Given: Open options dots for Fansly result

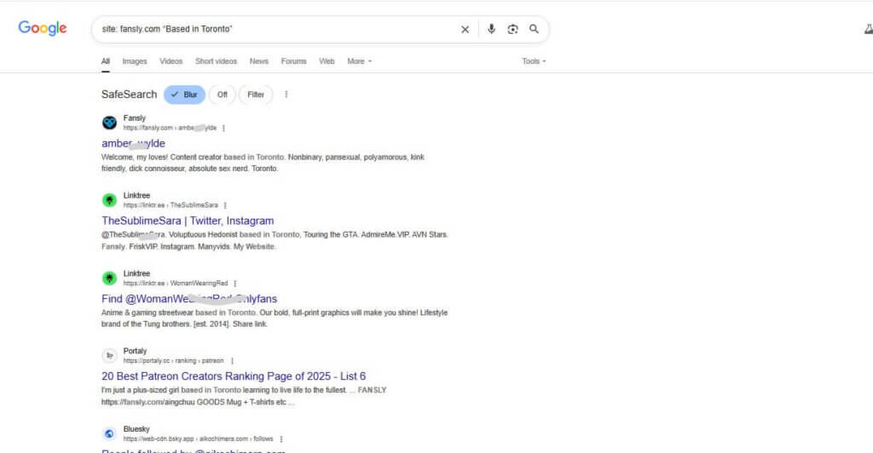Looking at the screenshot, I should [x=224, y=128].
